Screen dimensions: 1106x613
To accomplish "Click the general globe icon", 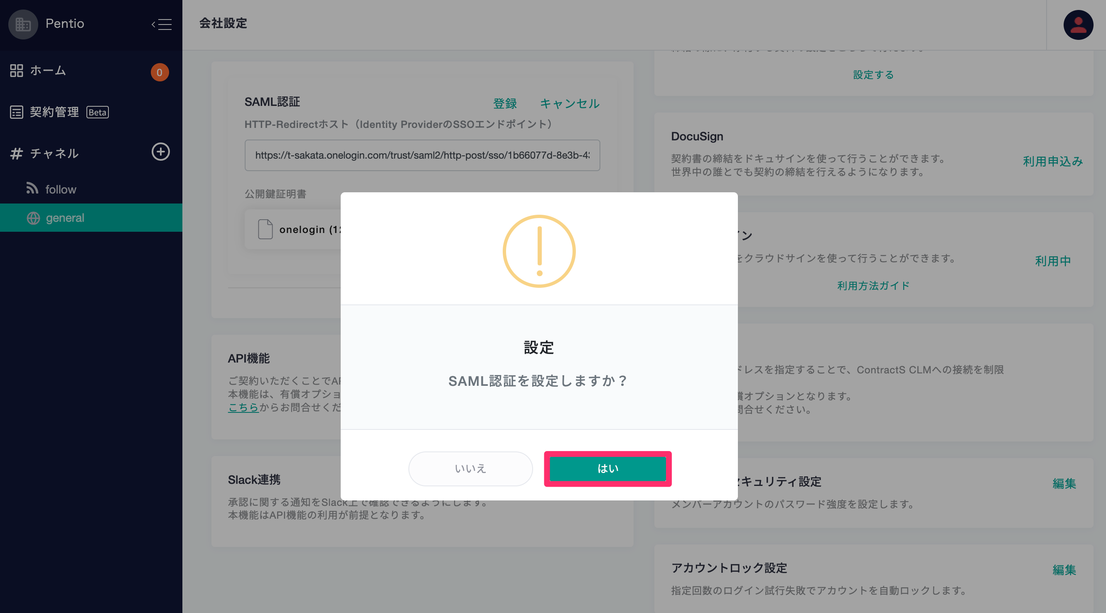I will (34, 218).
